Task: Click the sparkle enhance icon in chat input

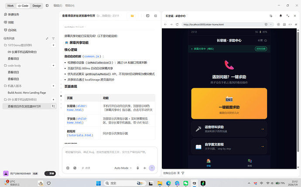Action: [145, 168]
